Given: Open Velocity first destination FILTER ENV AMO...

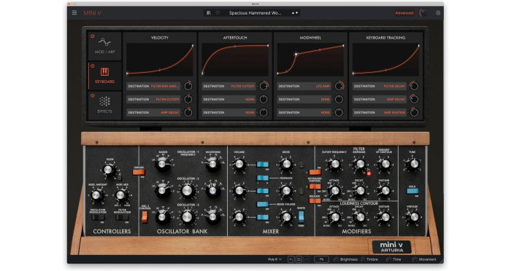Looking at the screenshot, I should click(153, 86).
